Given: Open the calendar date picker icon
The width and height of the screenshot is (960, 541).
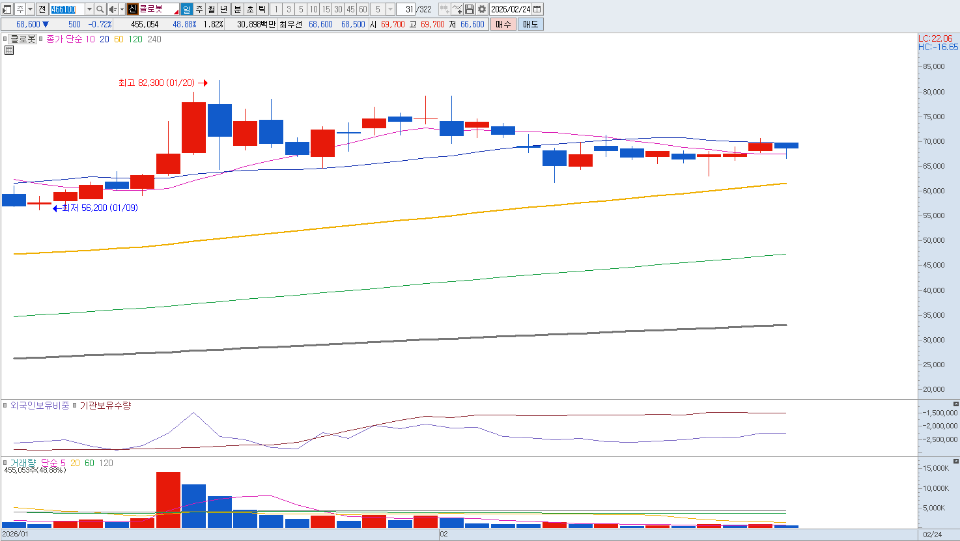Looking at the screenshot, I should (537, 9).
